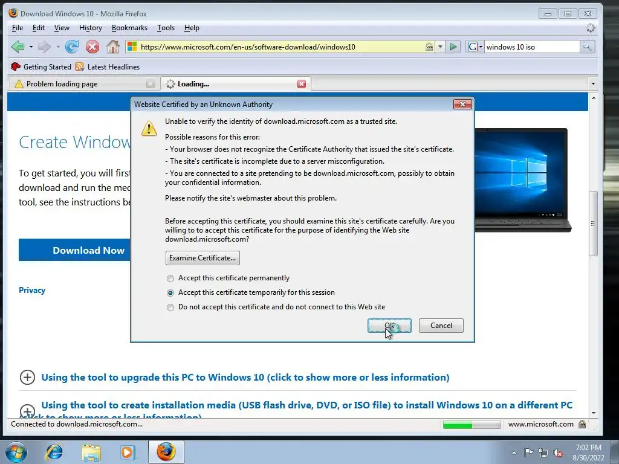Open the Windows Start menu
Image resolution: width=619 pixels, height=464 pixels.
click(x=16, y=452)
